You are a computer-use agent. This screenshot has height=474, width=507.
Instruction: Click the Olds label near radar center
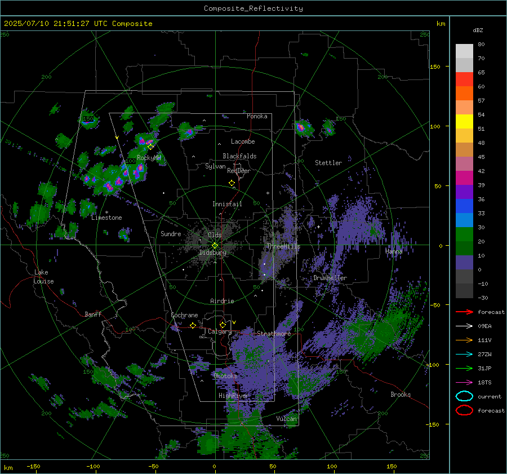[215, 235]
